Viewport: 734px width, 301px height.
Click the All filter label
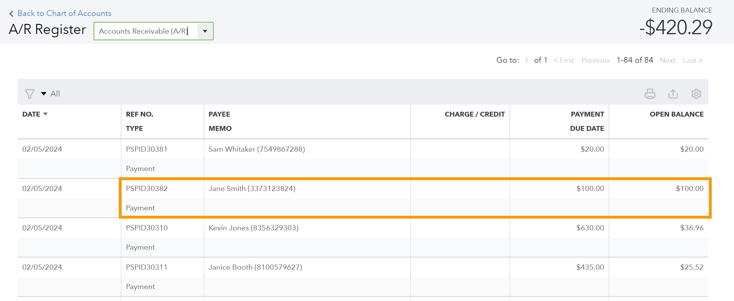click(55, 93)
